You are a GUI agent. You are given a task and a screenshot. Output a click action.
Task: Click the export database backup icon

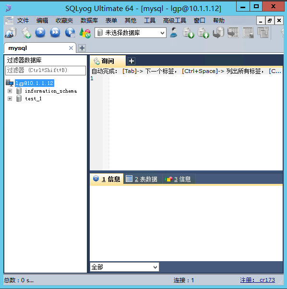point(189,33)
